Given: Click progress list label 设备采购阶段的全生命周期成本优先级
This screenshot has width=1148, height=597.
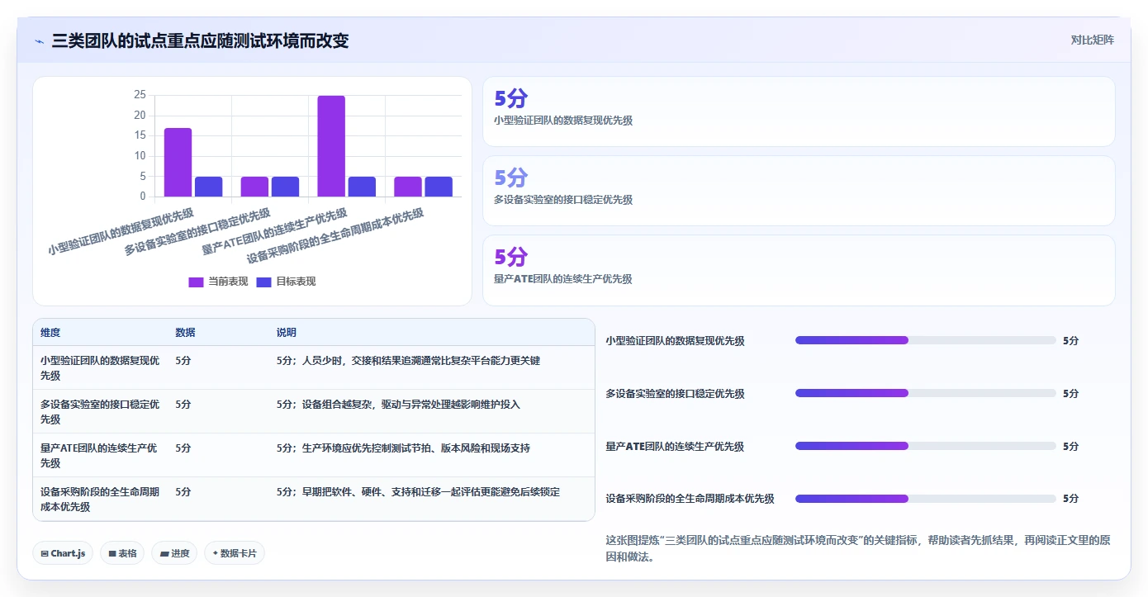Looking at the screenshot, I should click(690, 499).
